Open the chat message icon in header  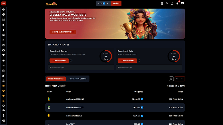tap(182, 3)
